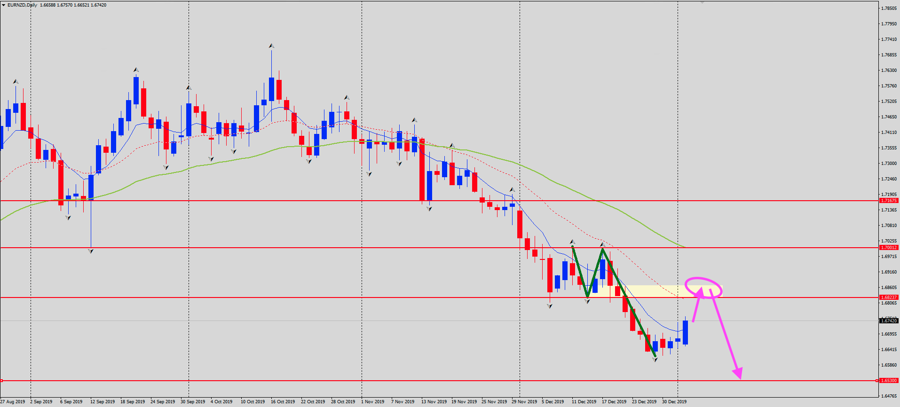Click the 1.76855 price axis label
This screenshot has height=407, width=900.
[889, 55]
